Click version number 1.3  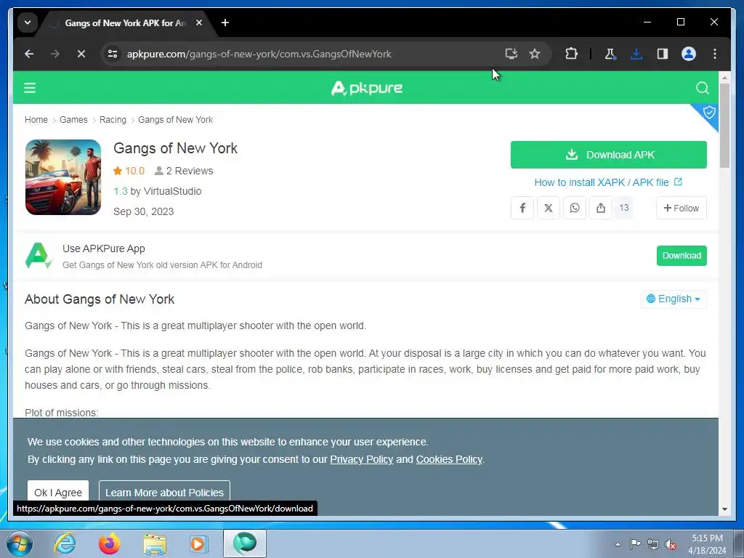click(121, 191)
